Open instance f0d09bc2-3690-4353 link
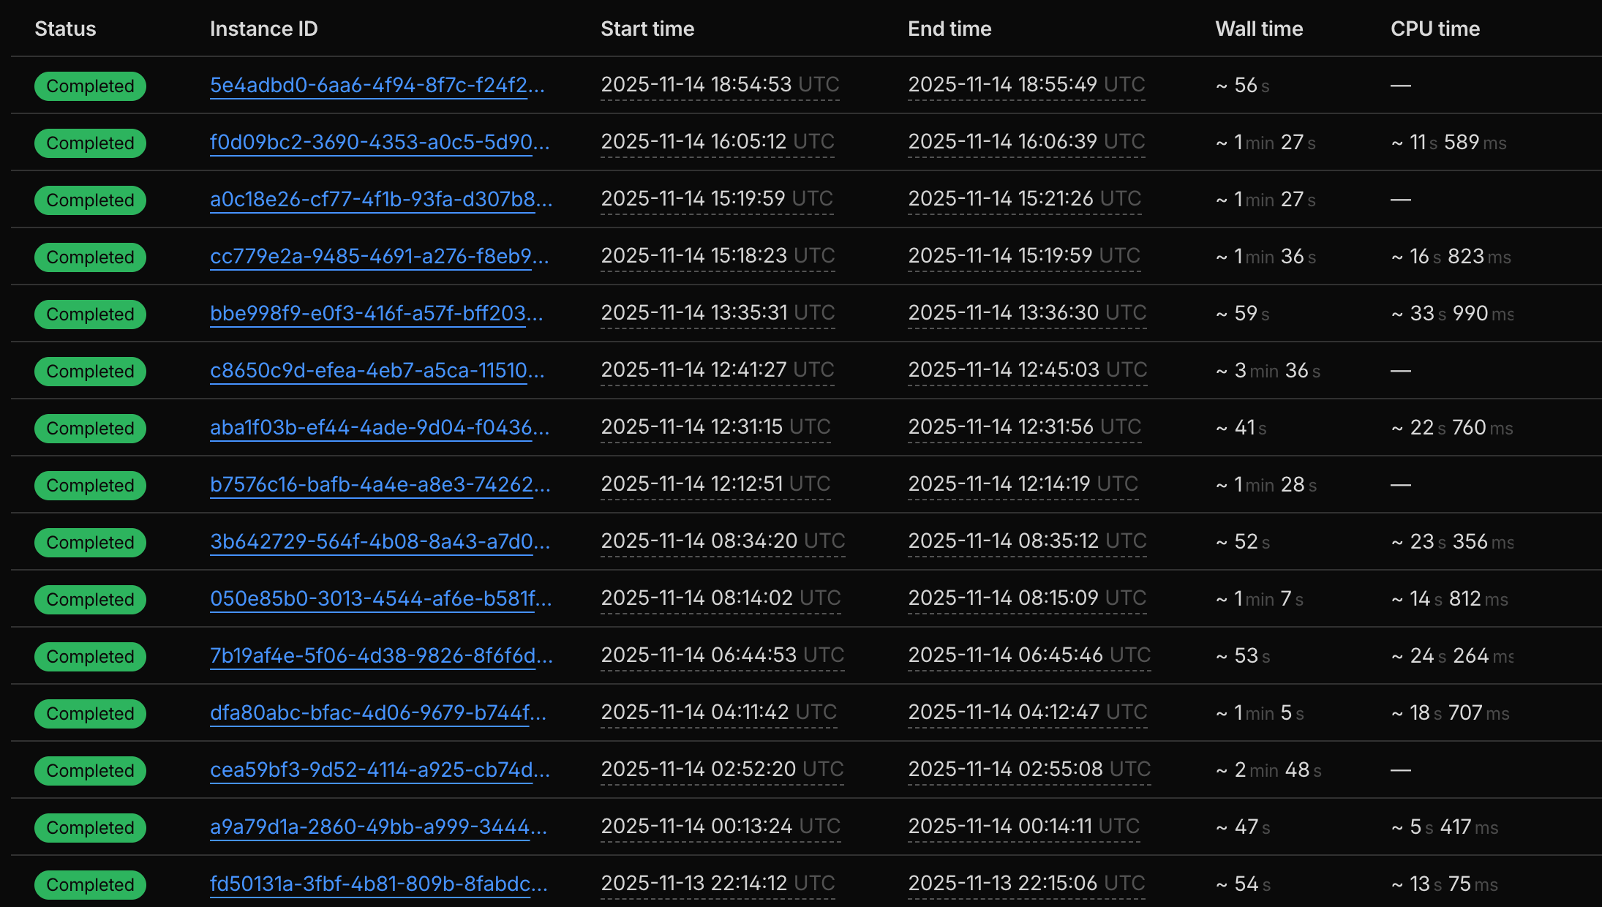The height and width of the screenshot is (907, 1602). tap(379, 143)
